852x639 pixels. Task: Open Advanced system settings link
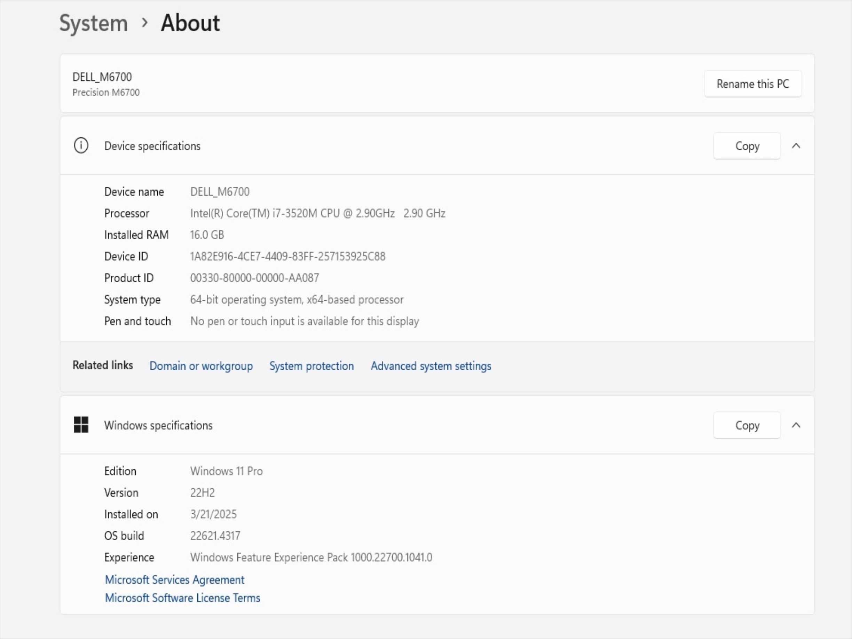(x=431, y=366)
